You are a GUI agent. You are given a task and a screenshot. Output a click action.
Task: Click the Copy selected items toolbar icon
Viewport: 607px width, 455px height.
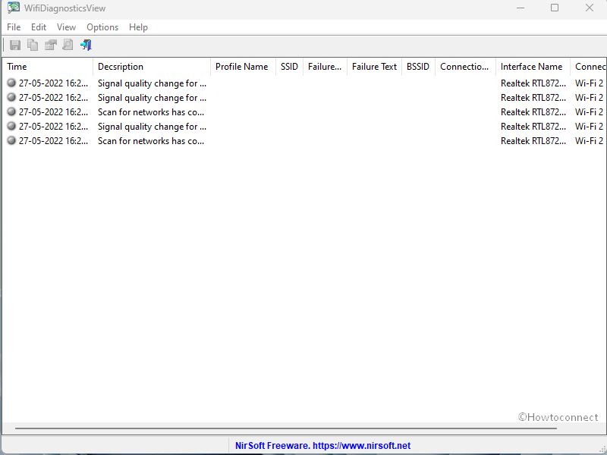tap(33, 45)
